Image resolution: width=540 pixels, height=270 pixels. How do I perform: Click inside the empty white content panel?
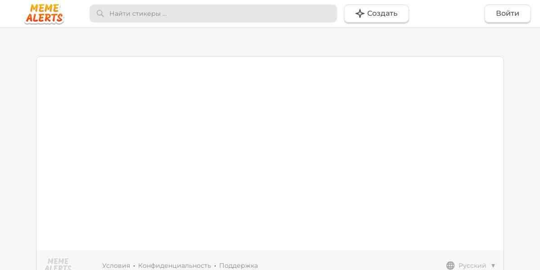tap(270, 153)
